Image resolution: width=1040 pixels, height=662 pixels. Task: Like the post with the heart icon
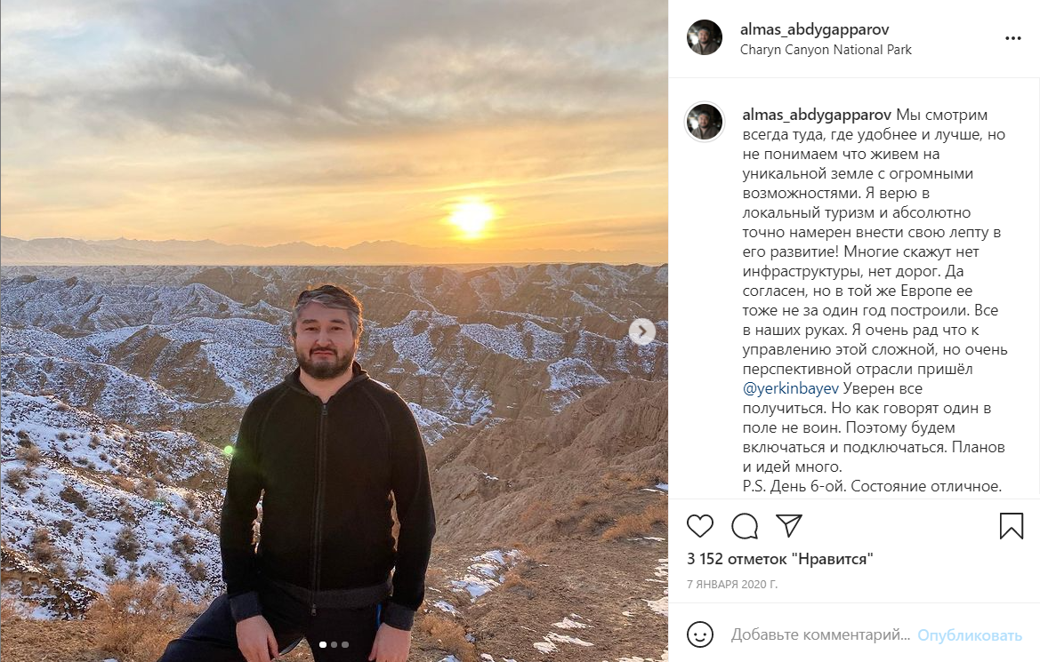point(700,526)
